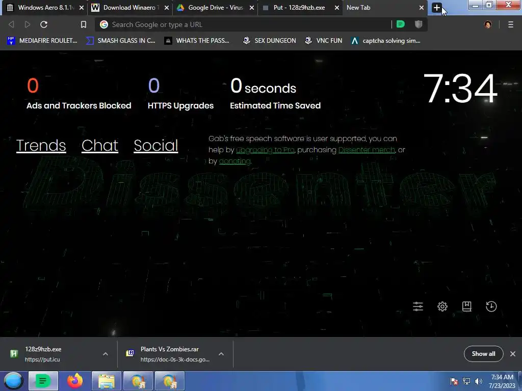Click the Windows Start orb
Screen dimensions: 522x391
(x=13, y=381)
